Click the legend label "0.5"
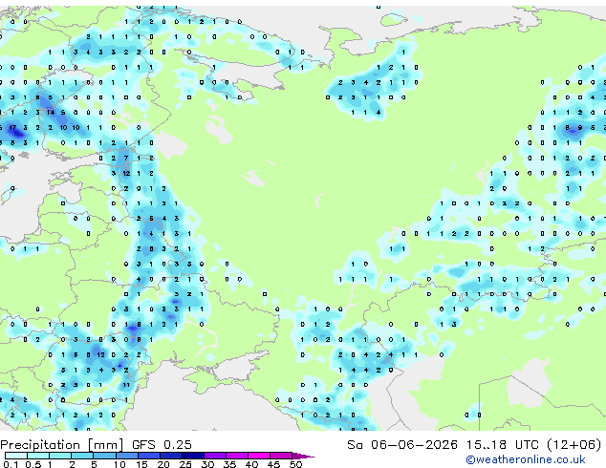 (x=33, y=464)
